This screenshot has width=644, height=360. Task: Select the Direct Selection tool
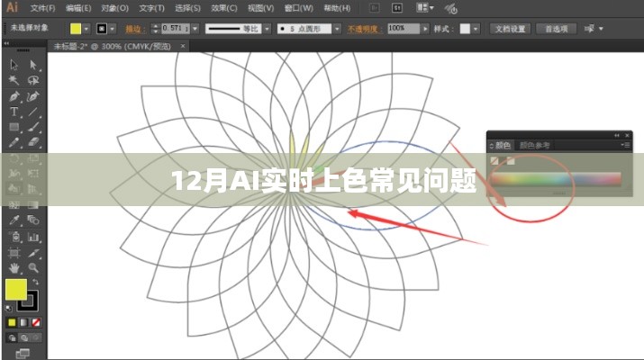click(x=33, y=65)
